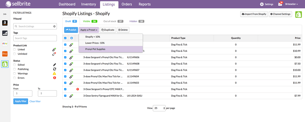Switch to the Visible listings tab
The image size is (305, 122).
click(x=90, y=21)
